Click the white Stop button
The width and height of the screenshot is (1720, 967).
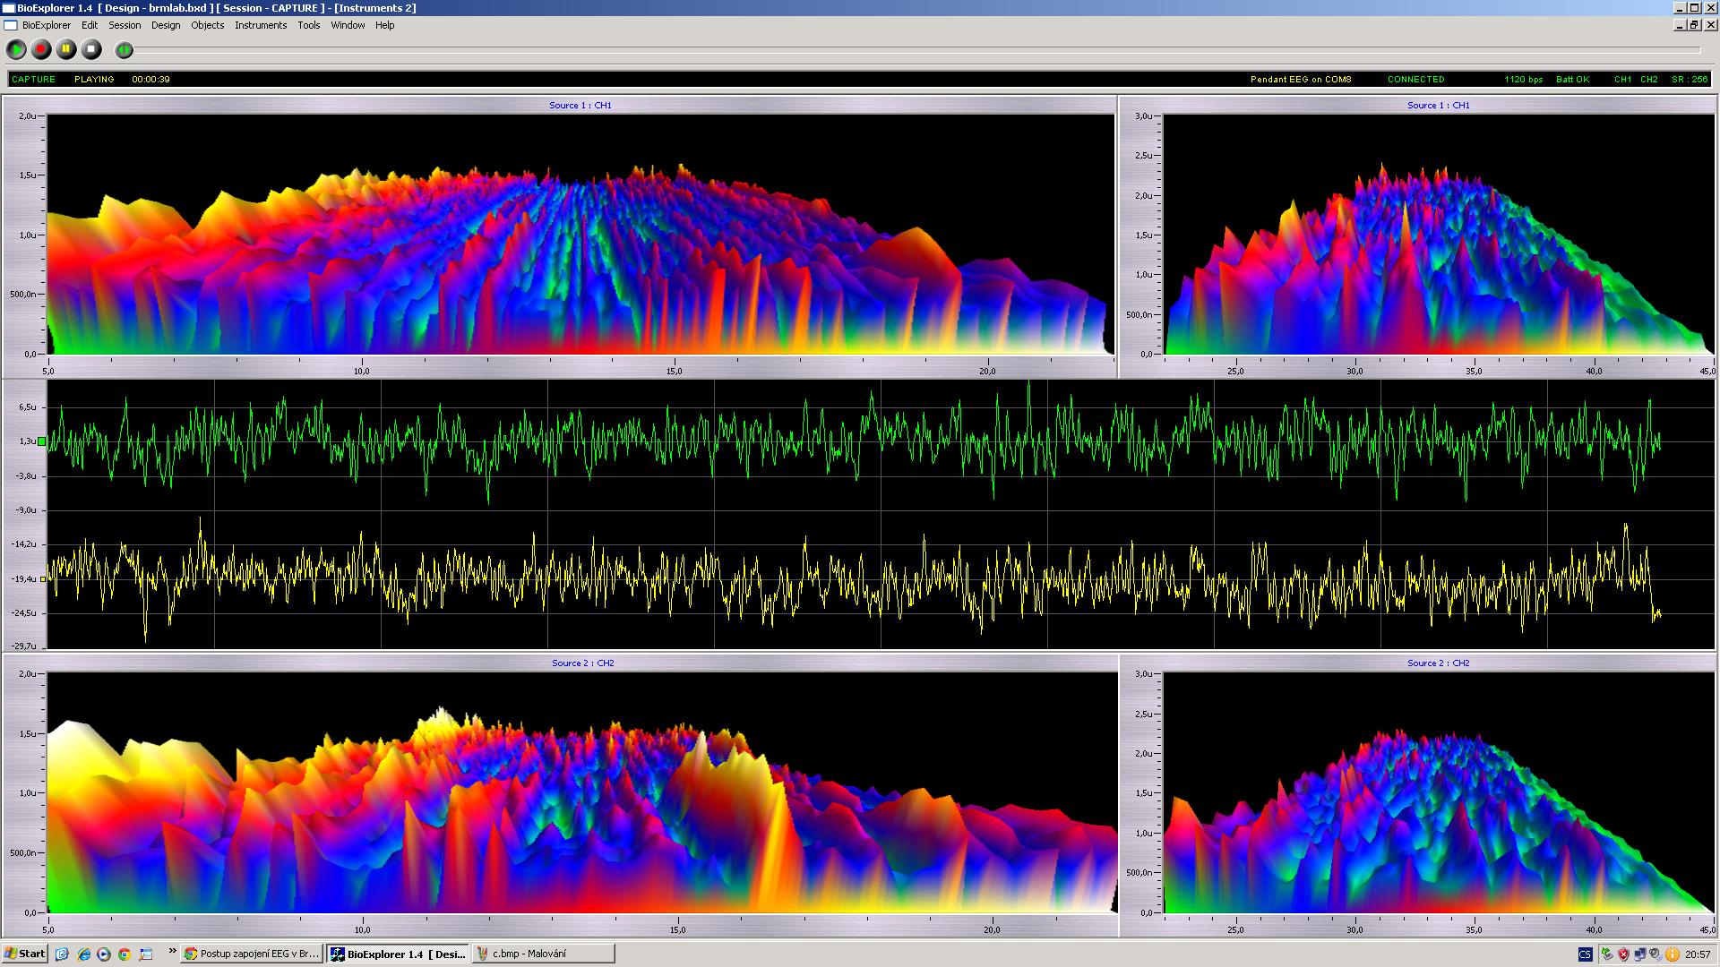pyautogui.click(x=91, y=50)
